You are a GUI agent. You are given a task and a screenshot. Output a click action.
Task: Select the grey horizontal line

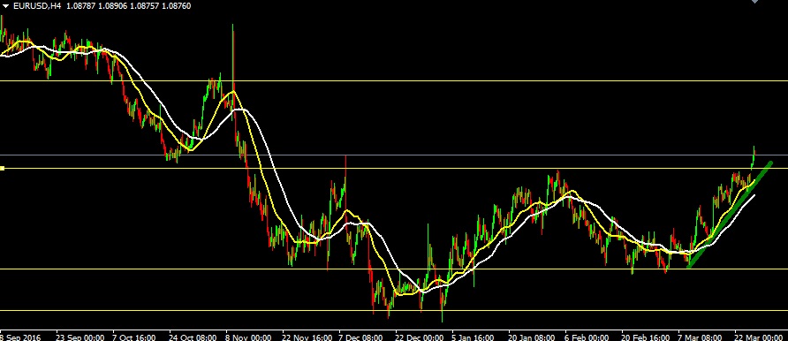pyautogui.click(x=394, y=155)
